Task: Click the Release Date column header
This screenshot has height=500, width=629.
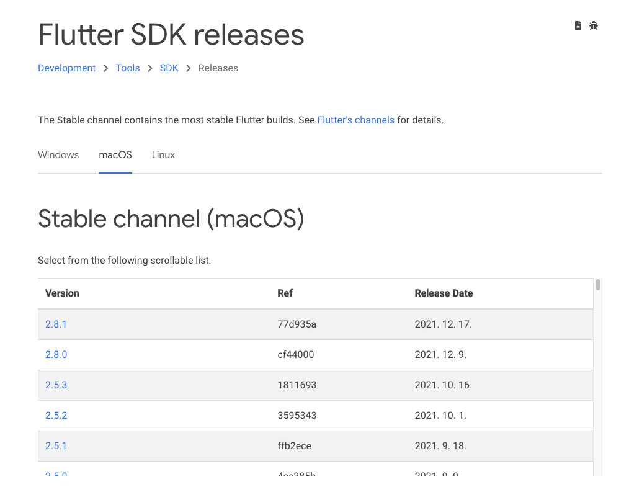Action: coord(444,293)
